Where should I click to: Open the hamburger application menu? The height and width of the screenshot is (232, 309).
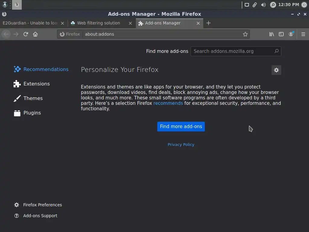coord(303,34)
